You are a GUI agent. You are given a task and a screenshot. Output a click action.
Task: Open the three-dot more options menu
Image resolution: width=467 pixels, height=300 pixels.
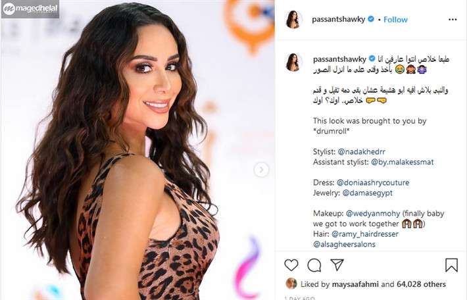pyautogui.click(x=453, y=20)
